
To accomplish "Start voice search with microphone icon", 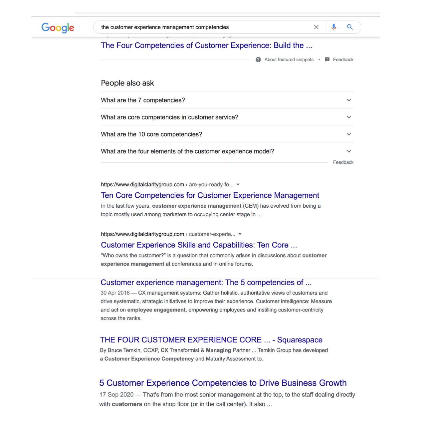I will 333,27.
